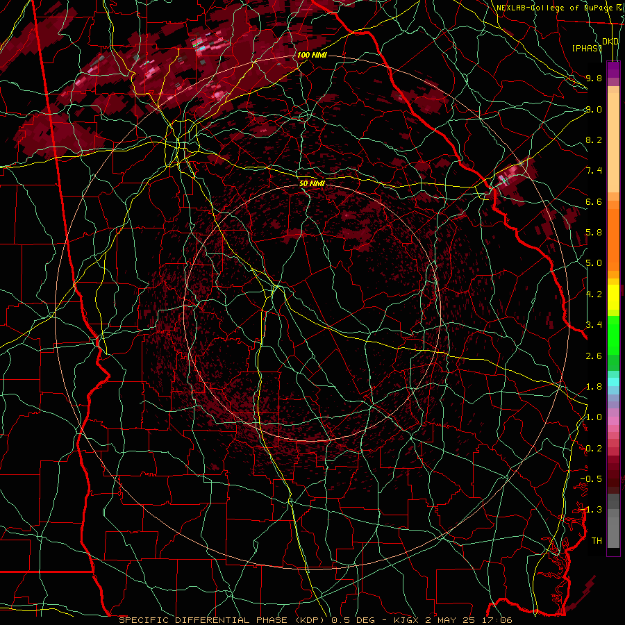Click the TH label on the legend

[597, 541]
